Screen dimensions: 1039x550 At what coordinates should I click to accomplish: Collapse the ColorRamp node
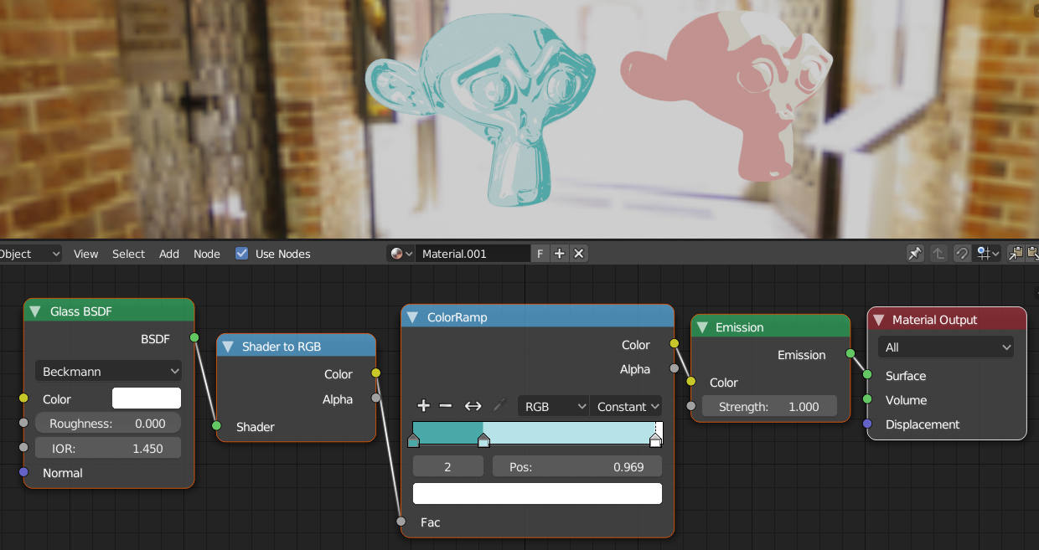click(412, 317)
